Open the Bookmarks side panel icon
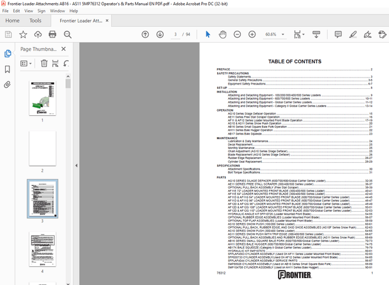This screenshot has width=389, height=285. click(x=8, y=70)
